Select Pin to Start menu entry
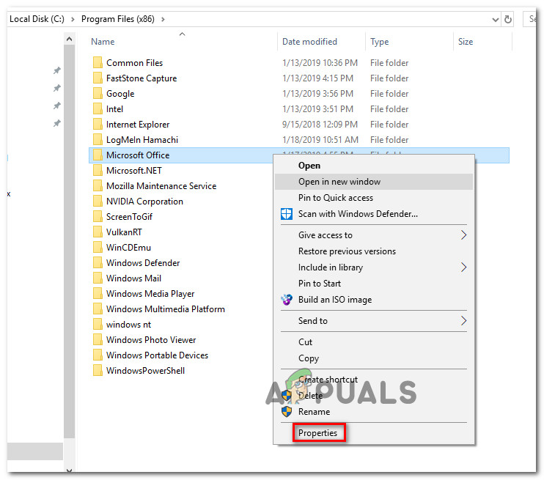The image size is (544, 480). click(374, 284)
